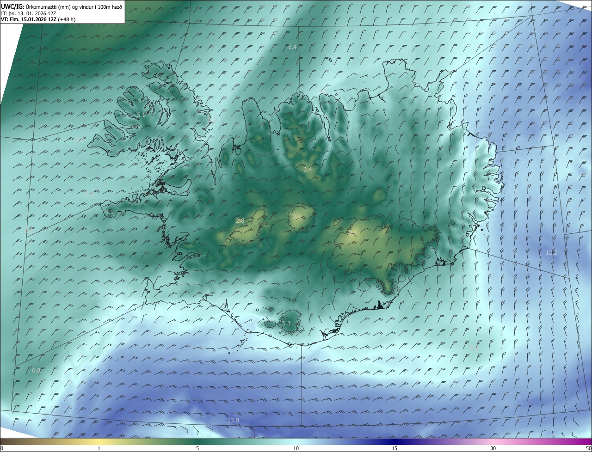
Task: Click the '0' tick on the color scale
Action: pos(2,448)
